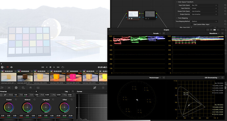The width and height of the screenshot is (227, 121).
Task: Click the Temp value field
Action: point(16,95)
